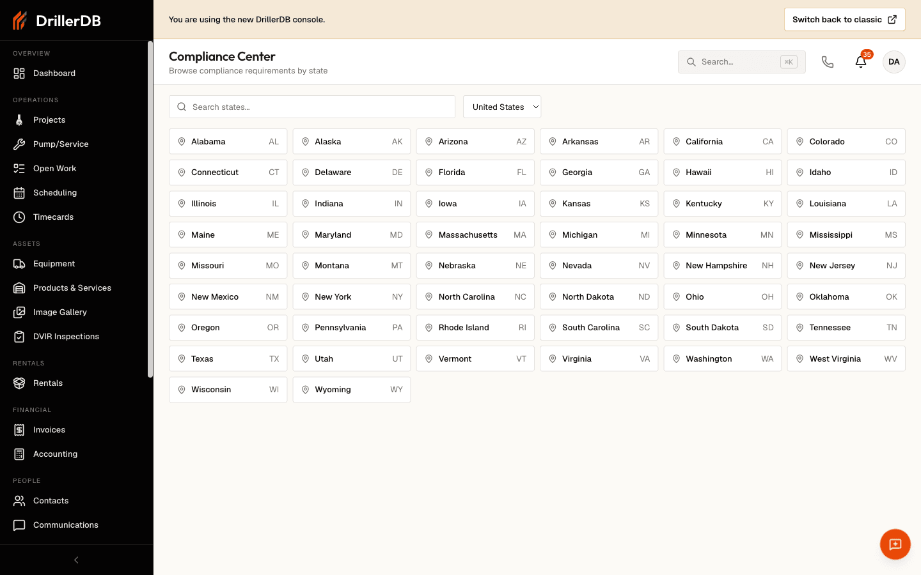Open the Florida compliance card
This screenshot has height=575, width=921.
[x=475, y=172]
